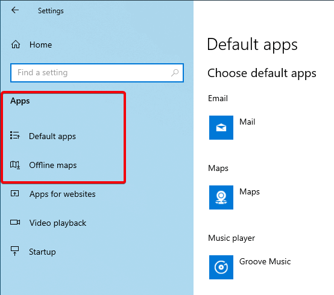Open the Video playback camera icon
The height and width of the screenshot is (295, 334).
(15, 222)
